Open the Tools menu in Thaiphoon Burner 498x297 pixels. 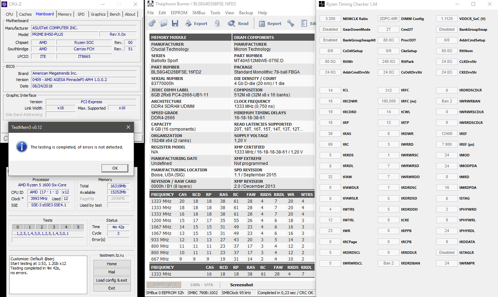pyautogui.click(x=215, y=13)
